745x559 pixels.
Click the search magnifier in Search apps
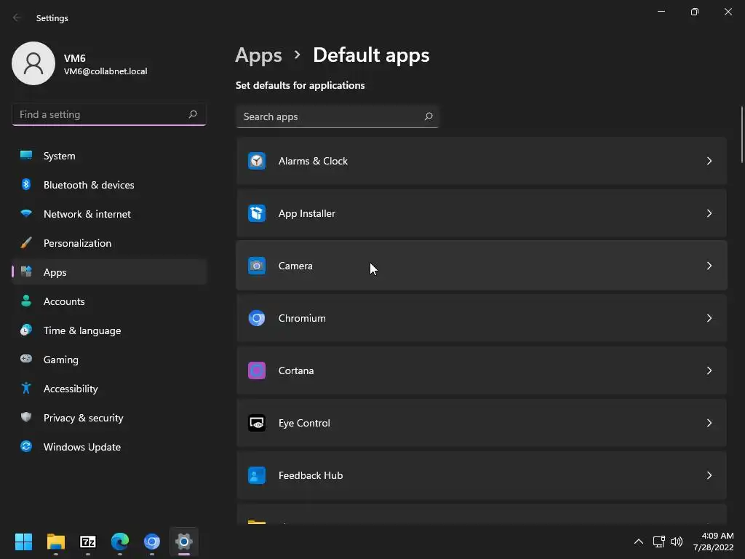[429, 116]
